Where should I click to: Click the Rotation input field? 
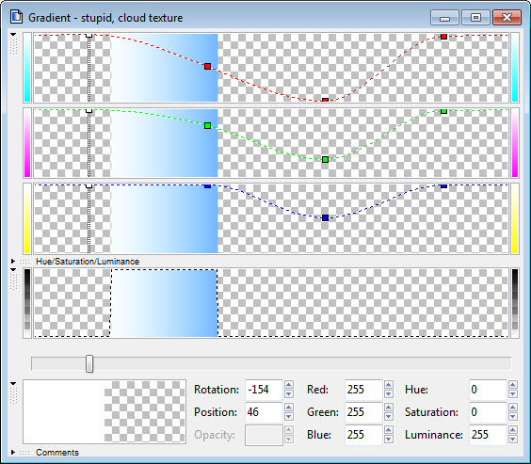coord(264,390)
